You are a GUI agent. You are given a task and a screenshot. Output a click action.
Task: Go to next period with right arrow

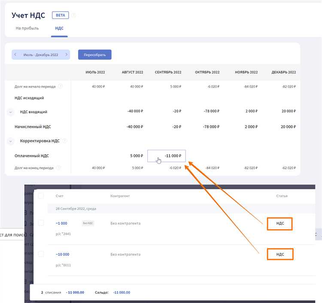coord(66,55)
